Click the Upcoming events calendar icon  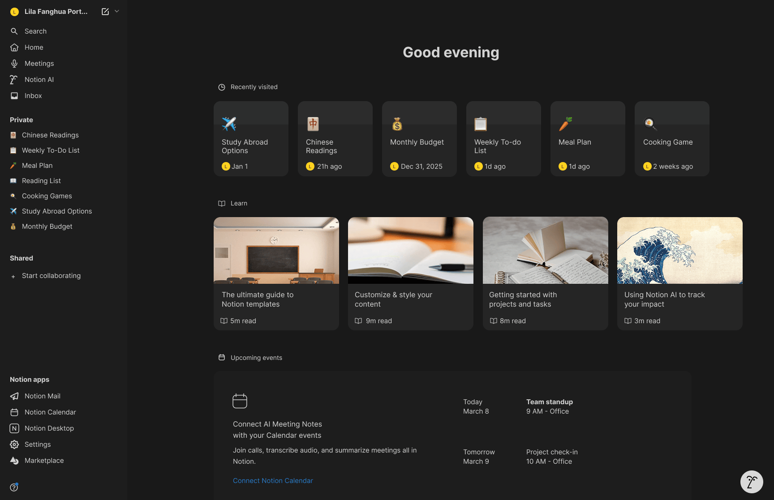tap(222, 357)
